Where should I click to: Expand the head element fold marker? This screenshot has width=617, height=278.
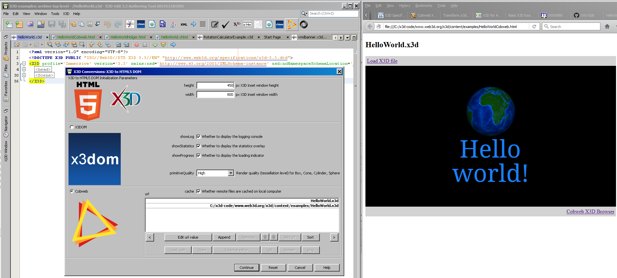[24, 69]
